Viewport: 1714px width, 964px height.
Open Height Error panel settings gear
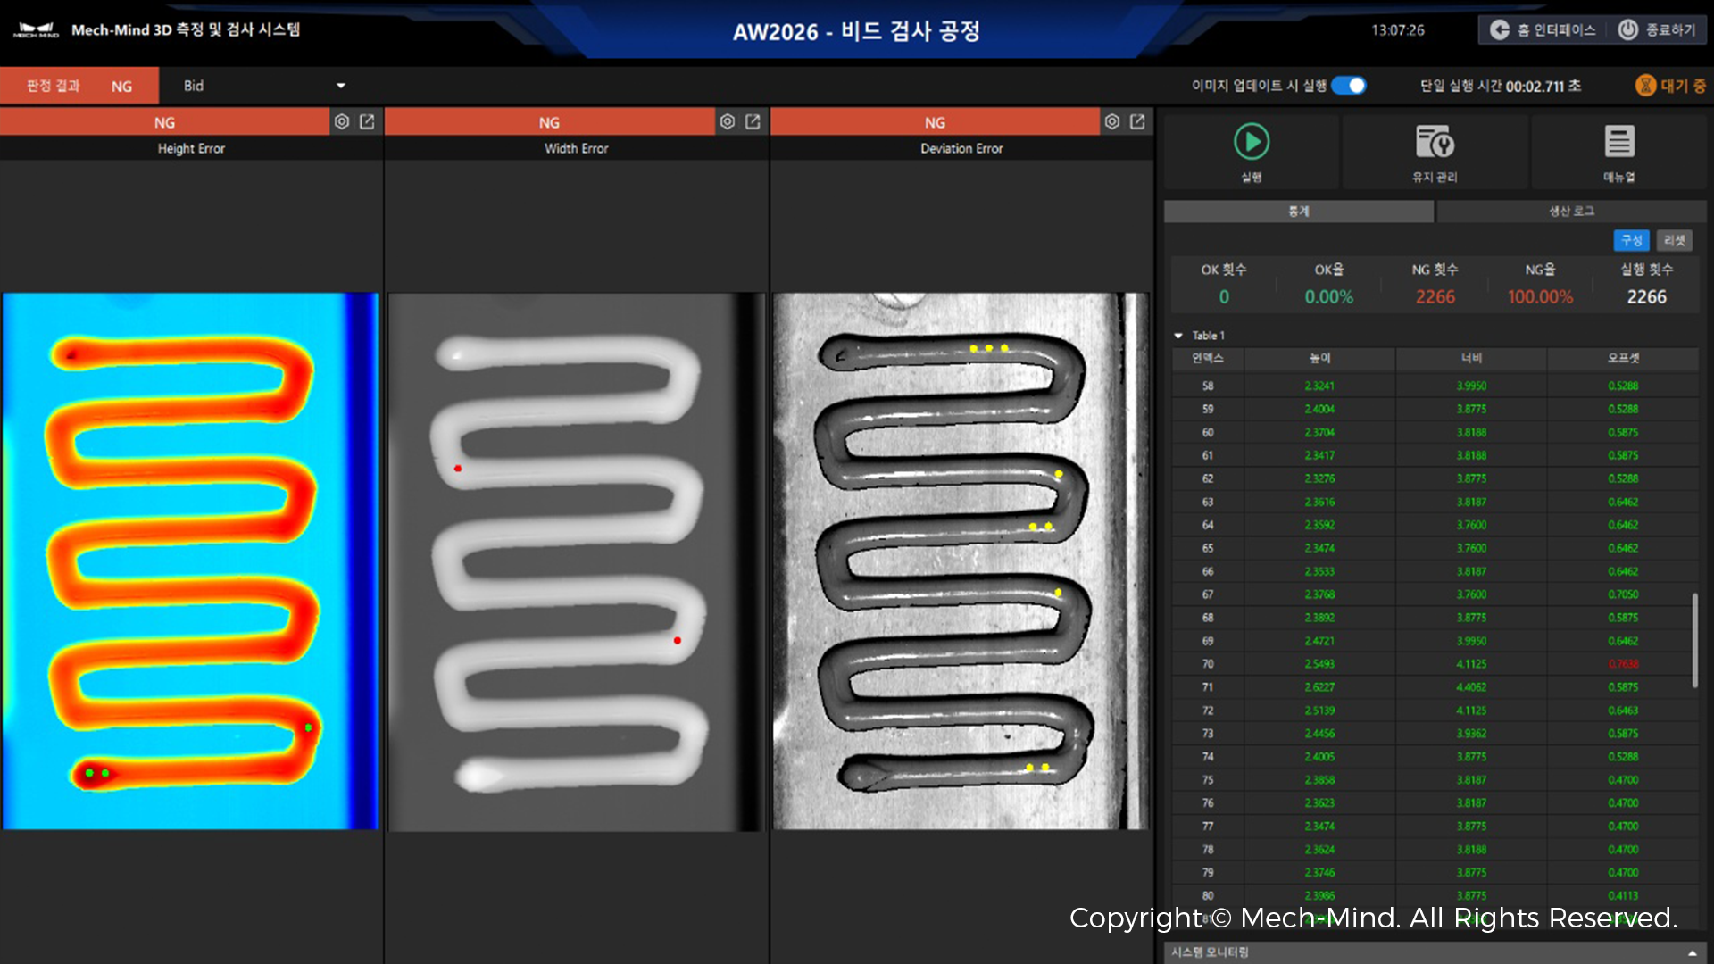pyautogui.click(x=342, y=121)
